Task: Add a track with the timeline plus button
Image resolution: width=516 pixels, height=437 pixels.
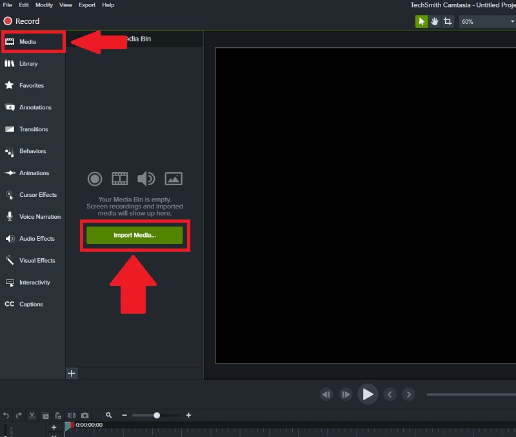Action: click(54, 427)
